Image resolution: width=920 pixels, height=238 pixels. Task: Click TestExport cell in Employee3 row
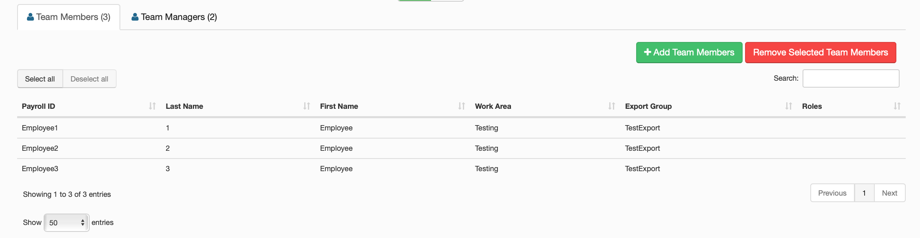tap(642, 169)
